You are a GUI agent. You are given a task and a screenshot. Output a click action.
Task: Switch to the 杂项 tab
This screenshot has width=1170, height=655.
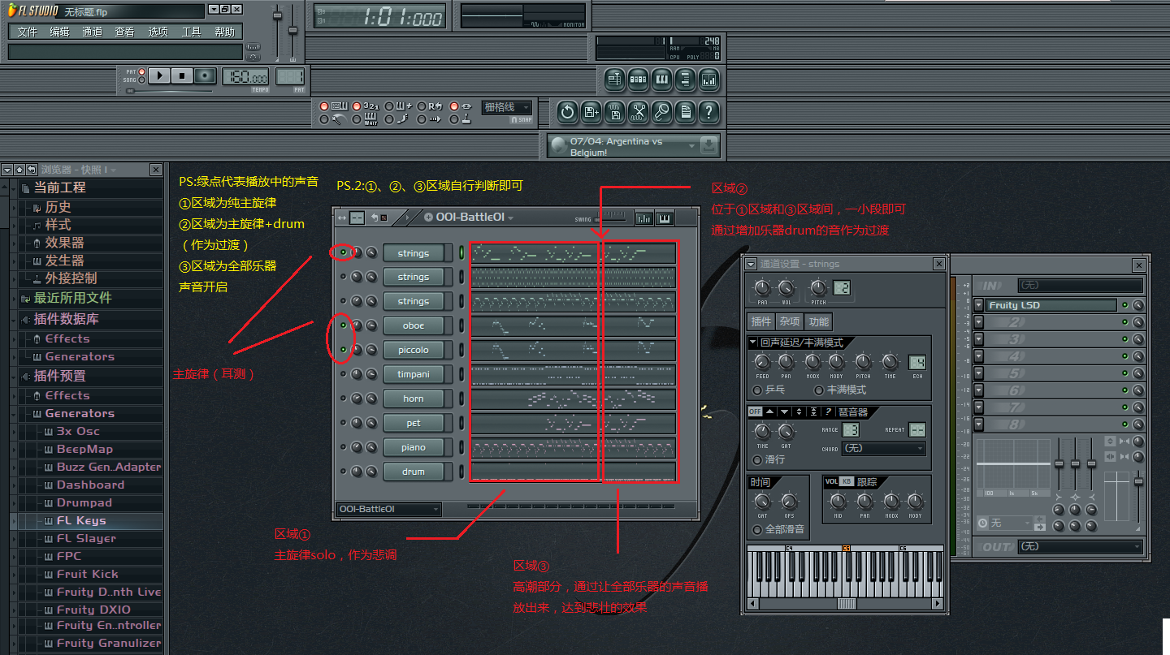click(x=790, y=321)
